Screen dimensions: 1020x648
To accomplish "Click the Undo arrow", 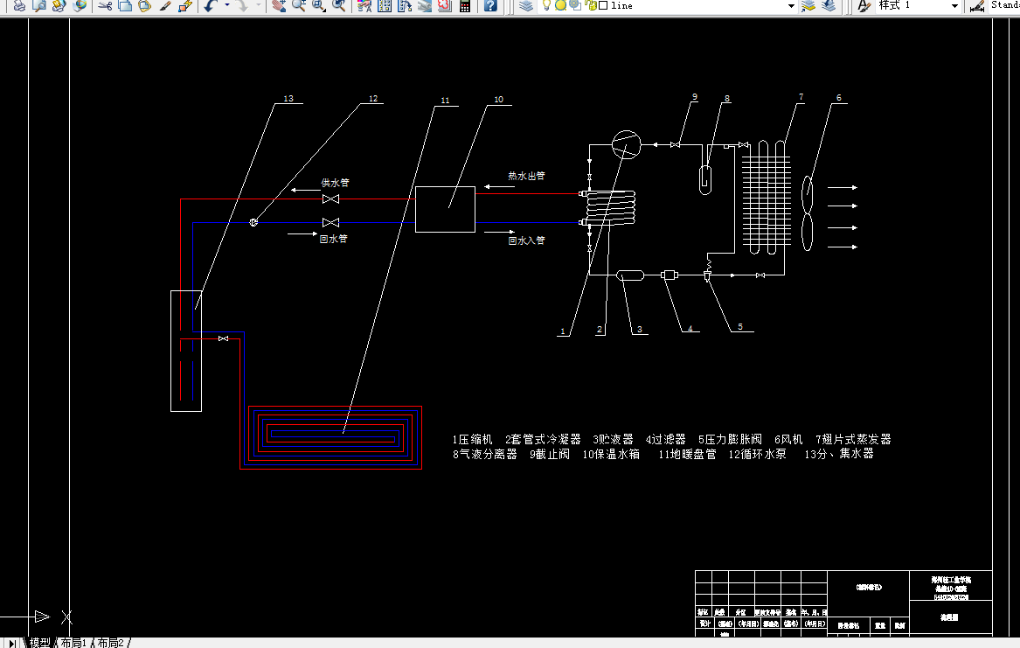I will [210, 6].
